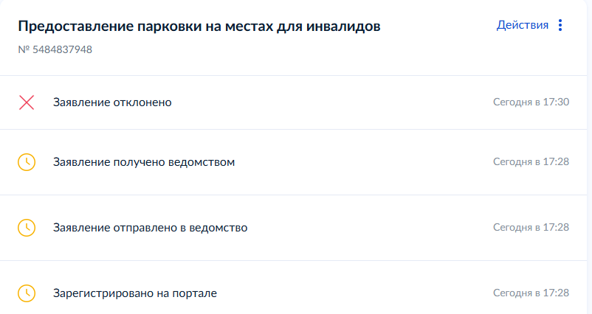Screen dimensions: 592x314
Task: Click clock icon beside 'Заявление получено ведомством'
Action: 27,162
